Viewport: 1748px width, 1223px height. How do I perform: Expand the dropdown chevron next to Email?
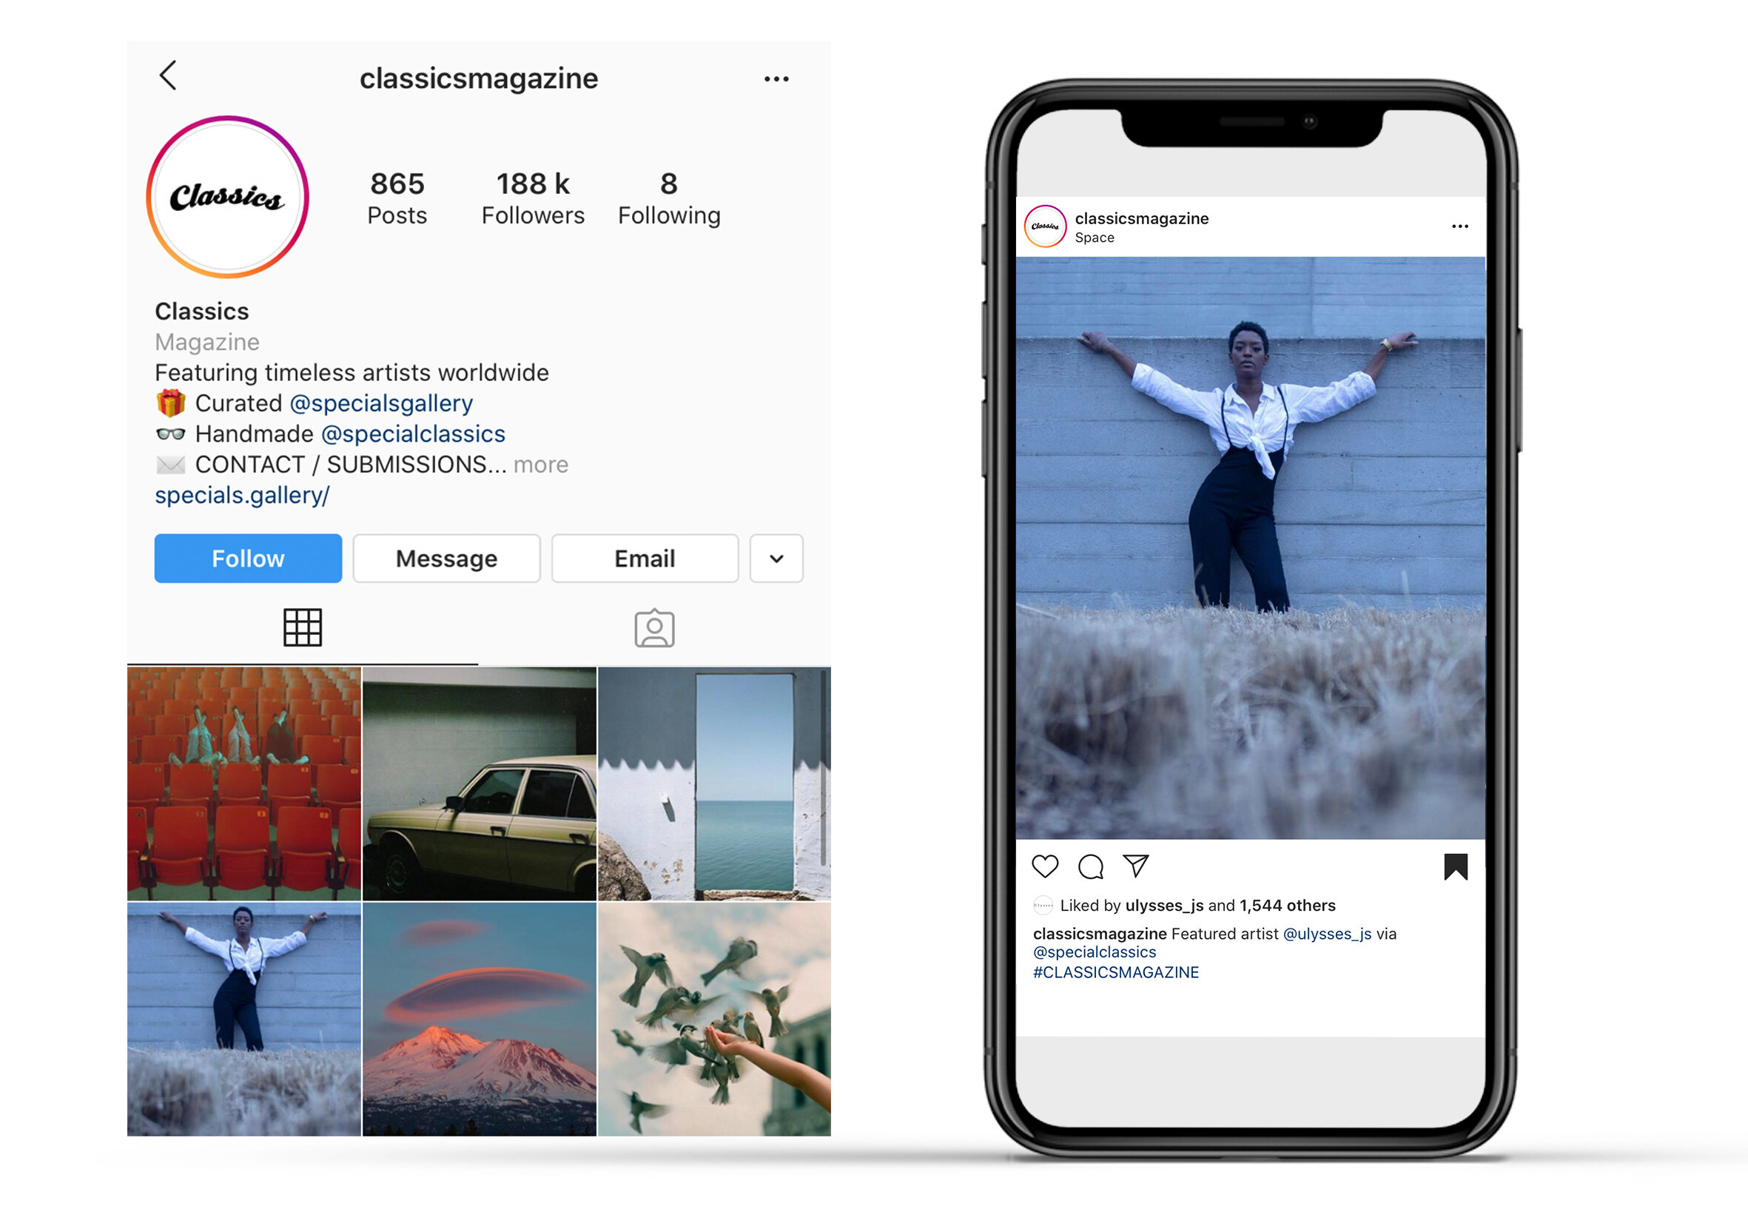(774, 555)
